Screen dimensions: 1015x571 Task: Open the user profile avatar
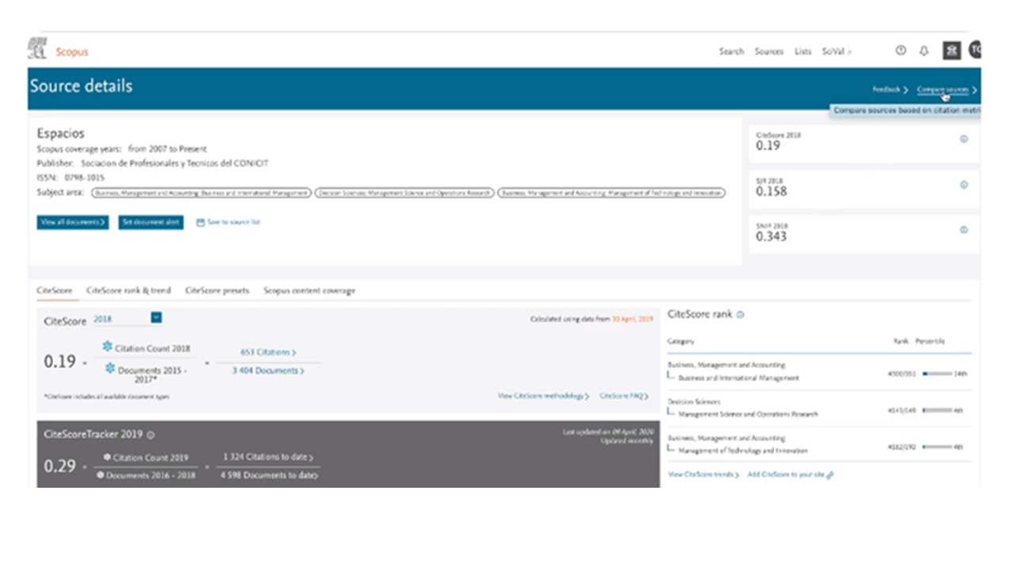coord(975,51)
